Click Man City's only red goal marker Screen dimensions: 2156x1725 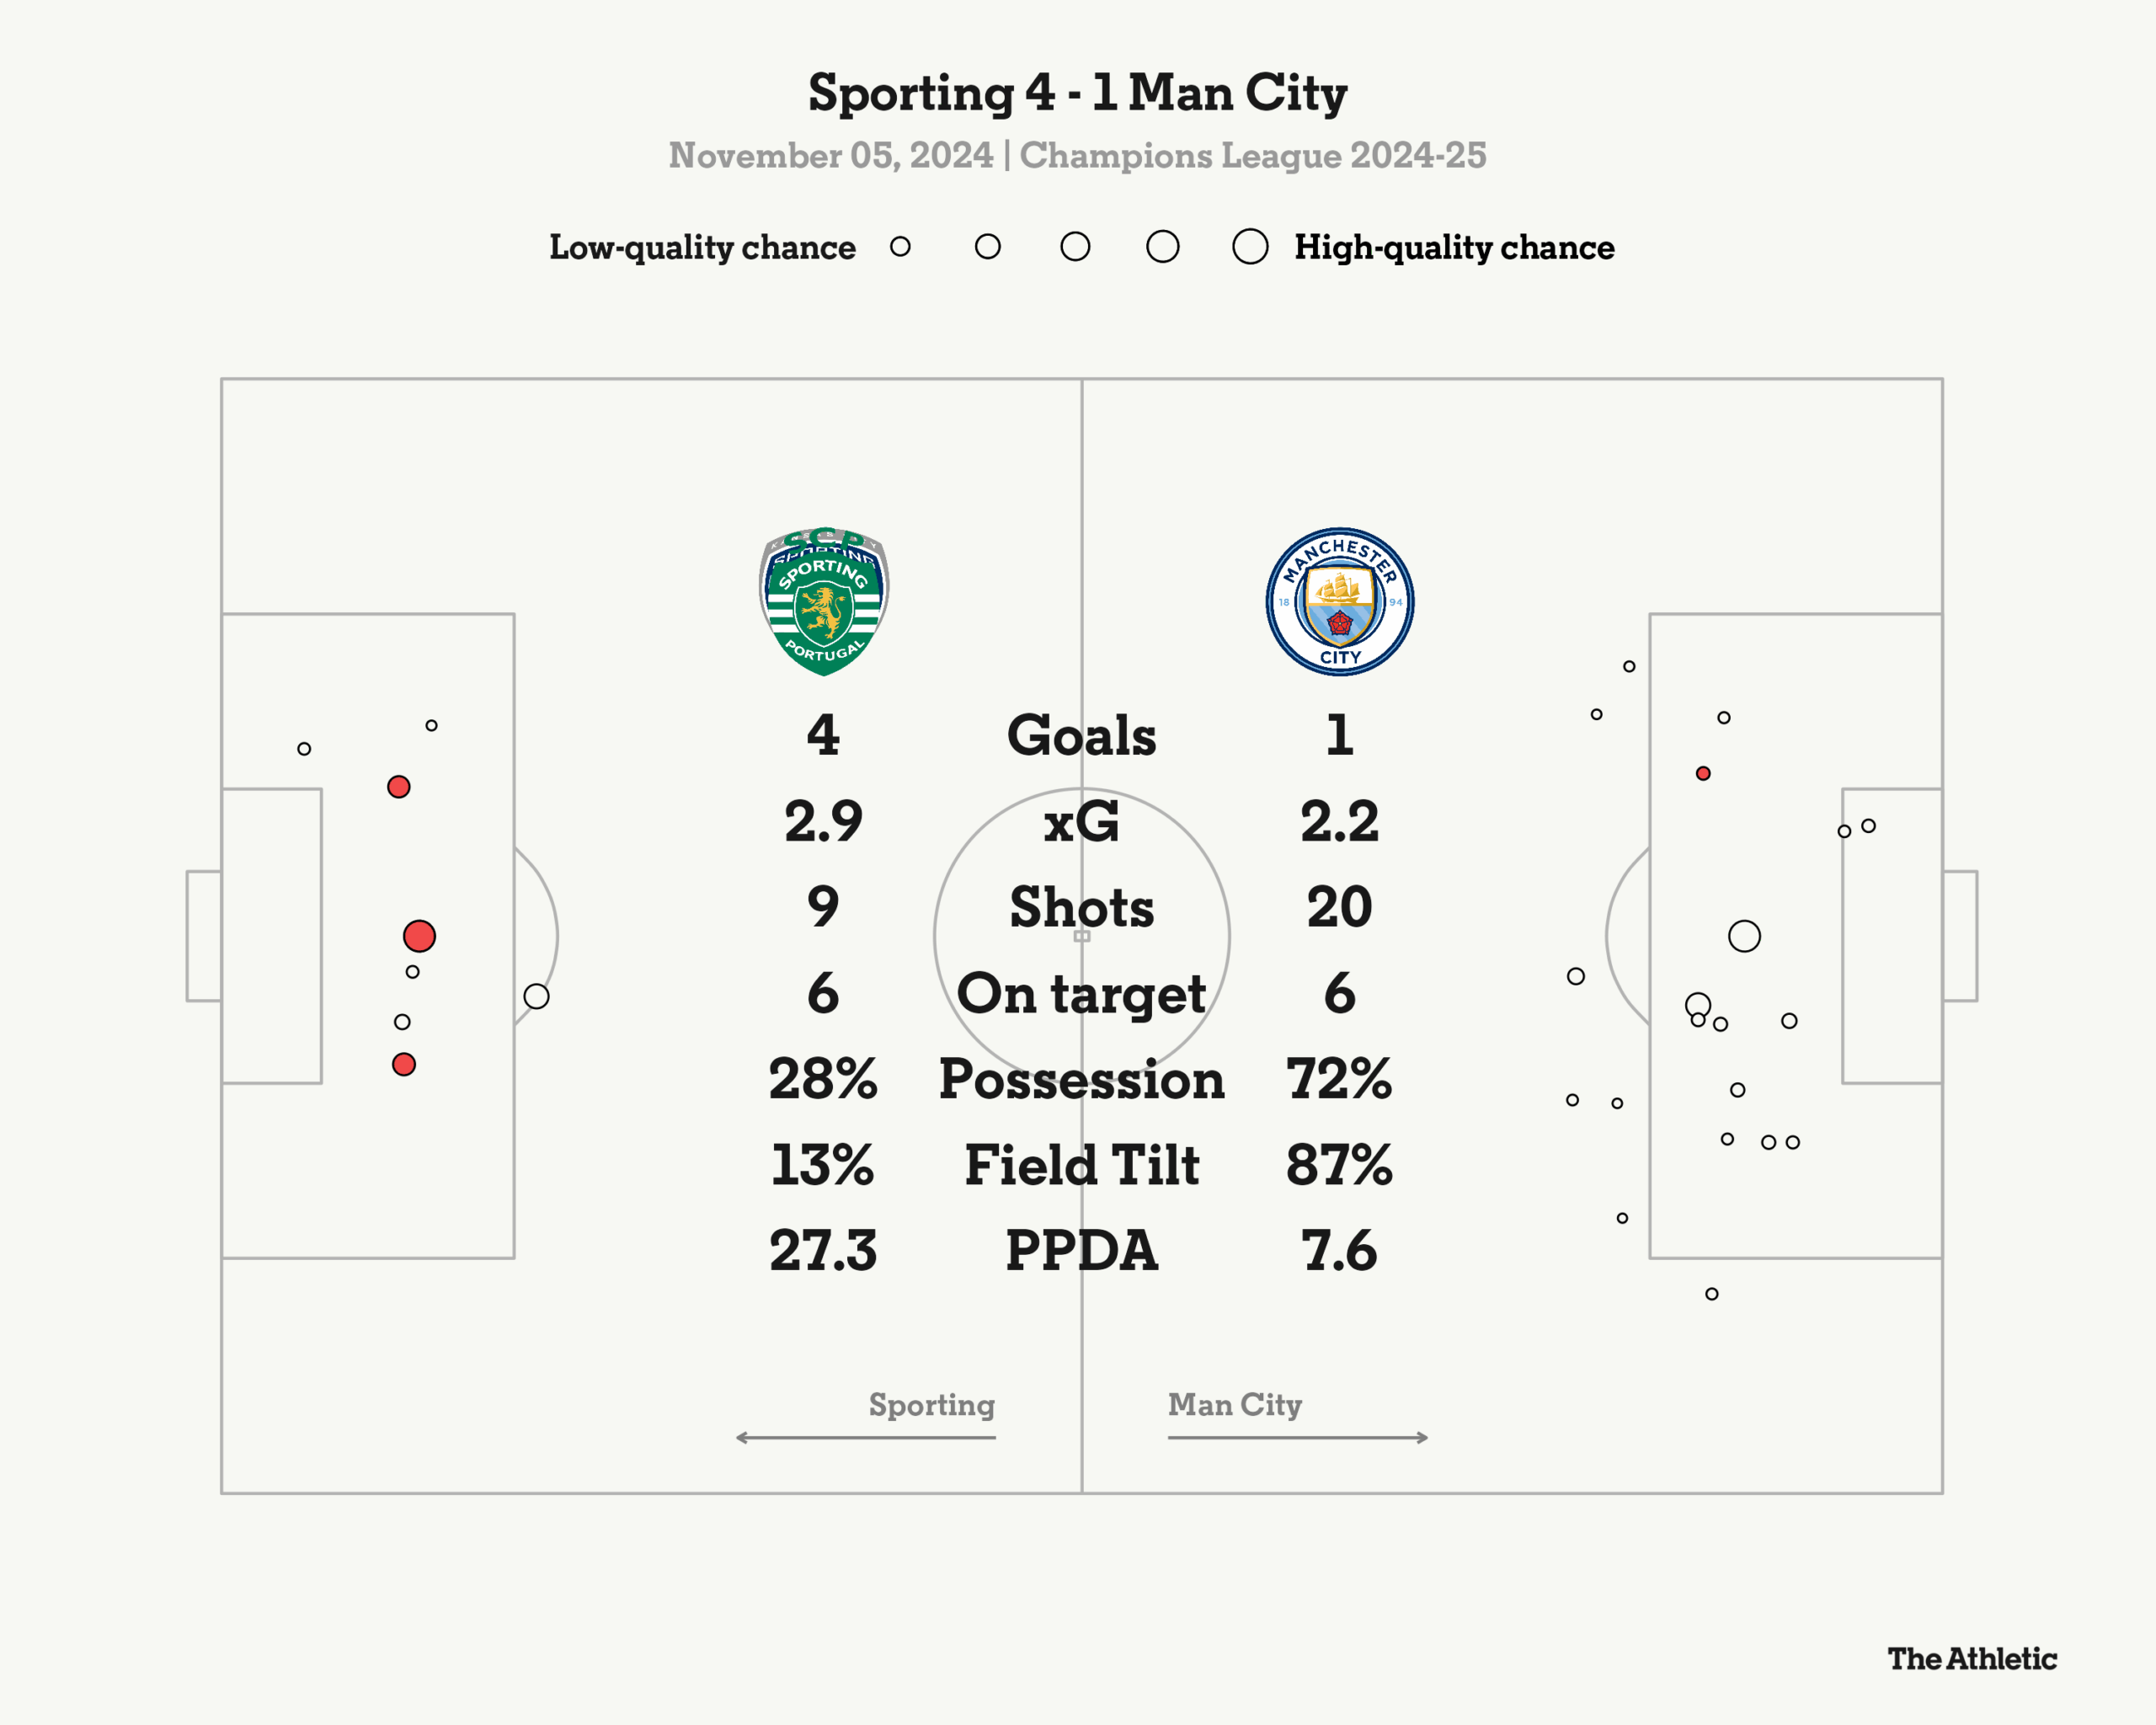coord(1703,773)
